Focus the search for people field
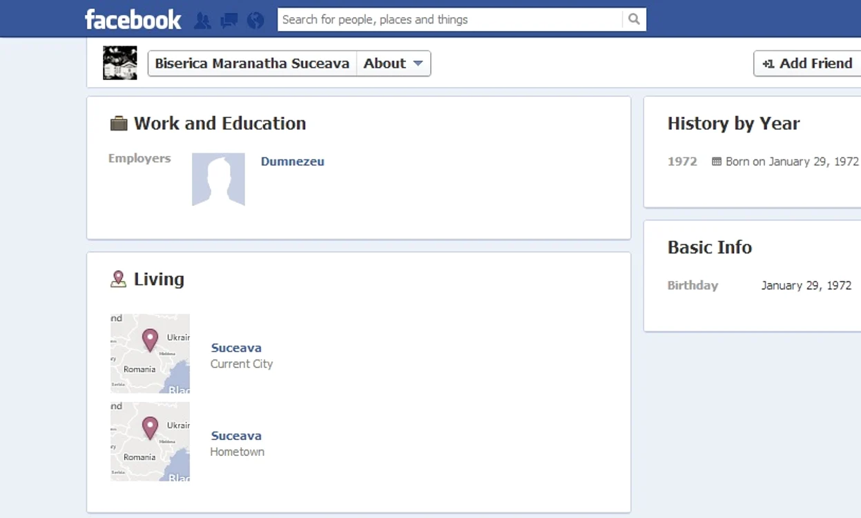This screenshot has height=518, width=861. click(449, 19)
